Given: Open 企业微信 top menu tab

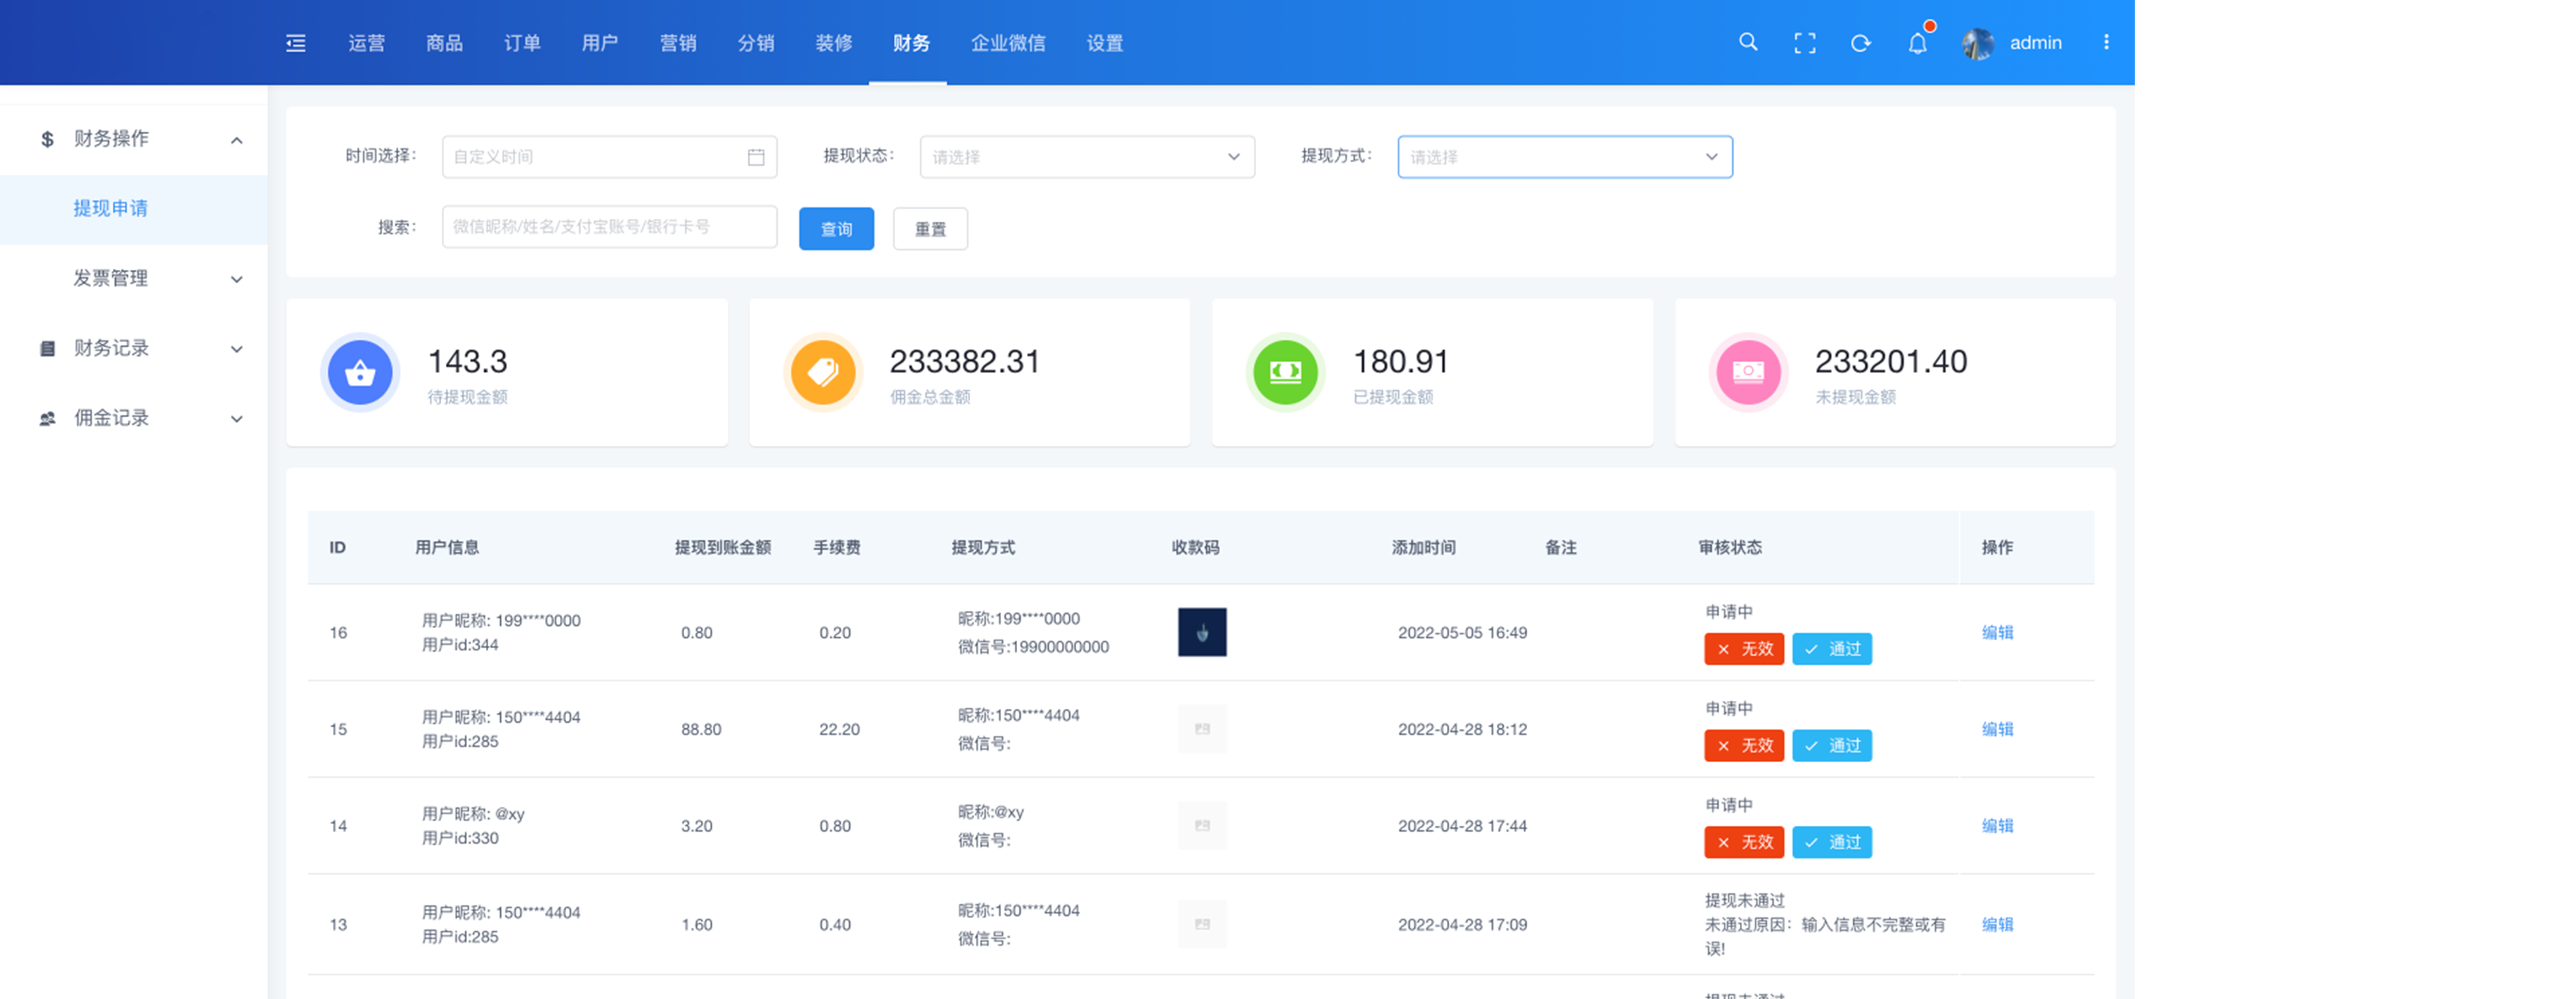Looking at the screenshot, I should tap(1008, 43).
